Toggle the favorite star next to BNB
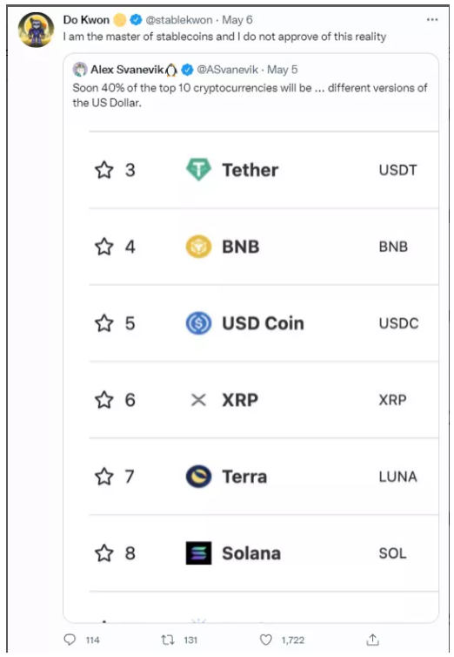This screenshot has height=657, width=454. (x=104, y=247)
